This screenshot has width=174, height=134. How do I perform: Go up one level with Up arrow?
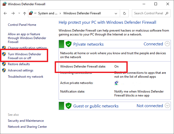(25, 13)
